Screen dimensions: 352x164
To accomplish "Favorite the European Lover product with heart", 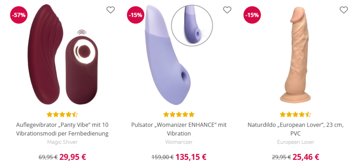I will pos(344,10).
